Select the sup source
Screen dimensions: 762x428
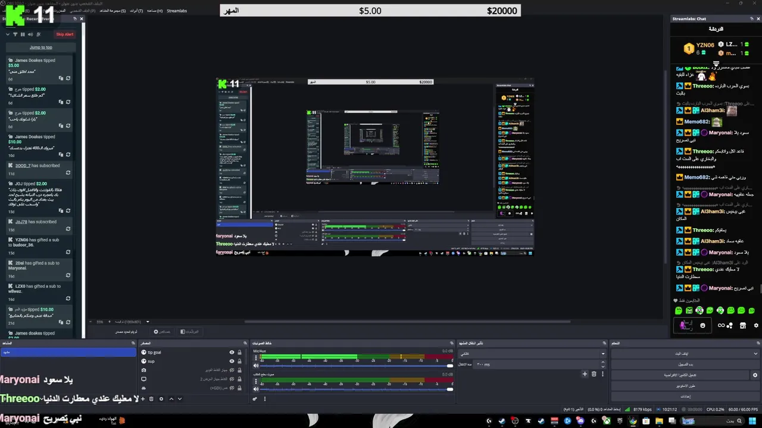[151, 361]
